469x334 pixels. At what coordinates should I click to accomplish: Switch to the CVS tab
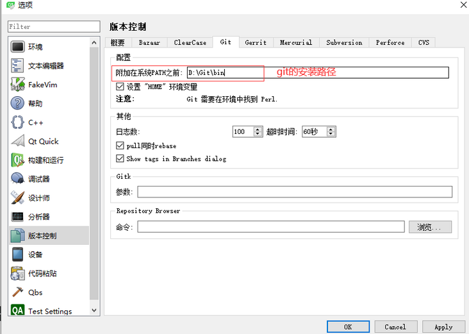[x=424, y=42]
